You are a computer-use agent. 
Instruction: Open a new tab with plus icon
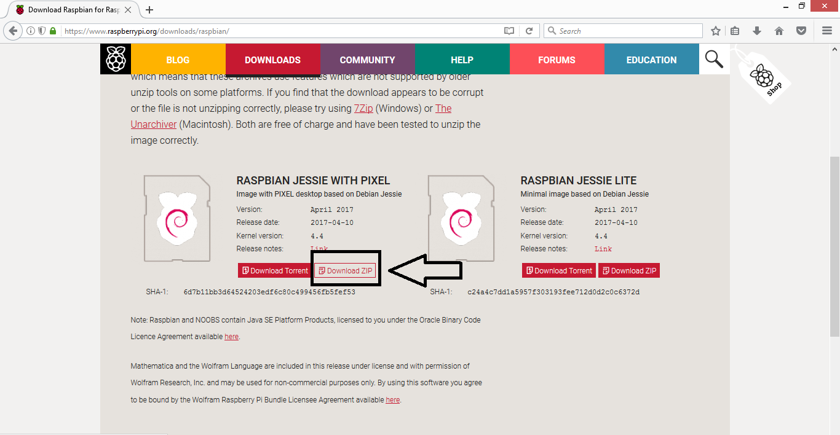(149, 10)
